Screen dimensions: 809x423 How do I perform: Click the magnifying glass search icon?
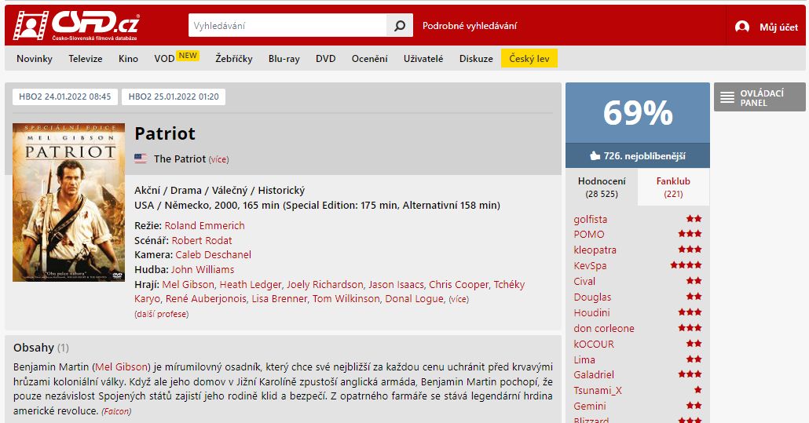click(x=399, y=26)
